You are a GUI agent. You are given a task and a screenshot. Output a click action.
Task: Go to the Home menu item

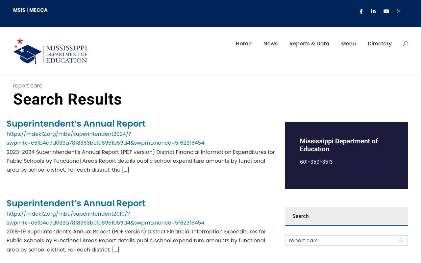[244, 44]
